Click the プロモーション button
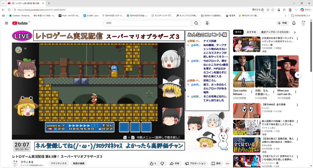This screenshot has width=313, height=168. pos(195,164)
